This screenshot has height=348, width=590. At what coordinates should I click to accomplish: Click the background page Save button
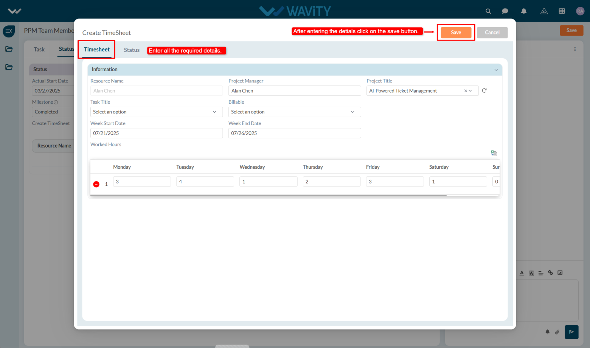point(571,30)
